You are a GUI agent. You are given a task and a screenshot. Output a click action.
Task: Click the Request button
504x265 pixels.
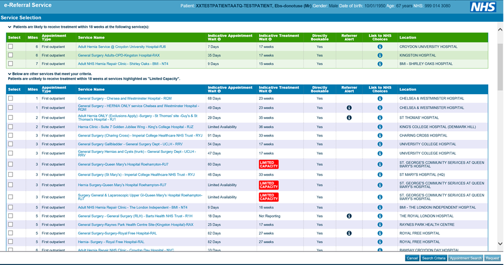[493, 258]
